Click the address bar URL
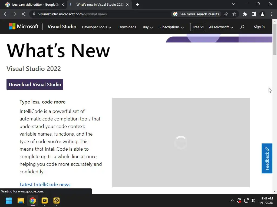The image size is (277, 207). (72, 14)
